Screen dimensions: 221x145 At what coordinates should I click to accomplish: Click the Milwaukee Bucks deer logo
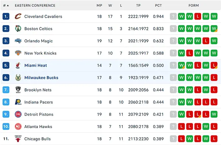18,77
